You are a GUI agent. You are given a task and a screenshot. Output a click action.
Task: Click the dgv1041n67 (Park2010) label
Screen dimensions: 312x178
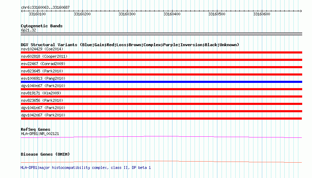click(x=43, y=108)
